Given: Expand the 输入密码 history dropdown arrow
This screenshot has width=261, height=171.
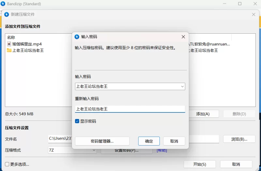Looking at the screenshot, I should point(182,86).
